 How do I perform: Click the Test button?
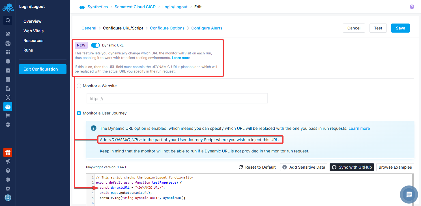[x=378, y=28]
